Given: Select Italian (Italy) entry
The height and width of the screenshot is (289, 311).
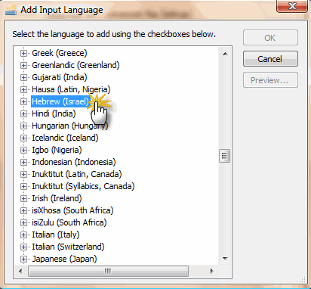Looking at the screenshot, I should [x=56, y=235].
